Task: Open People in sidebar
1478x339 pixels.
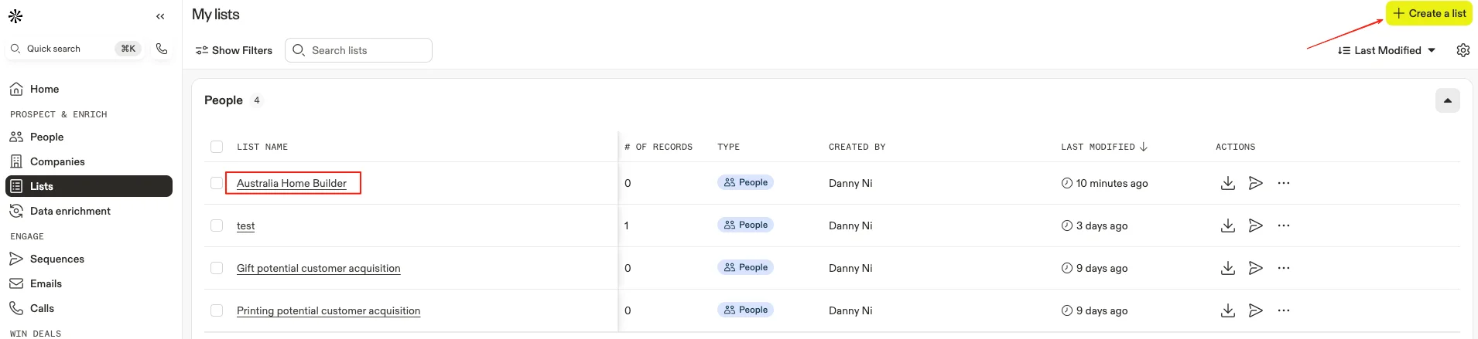Action: [89, 137]
